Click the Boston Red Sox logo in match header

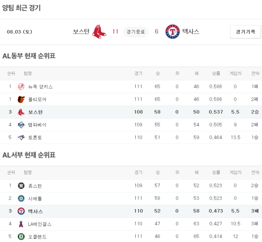pyautogui.click(x=100, y=32)
